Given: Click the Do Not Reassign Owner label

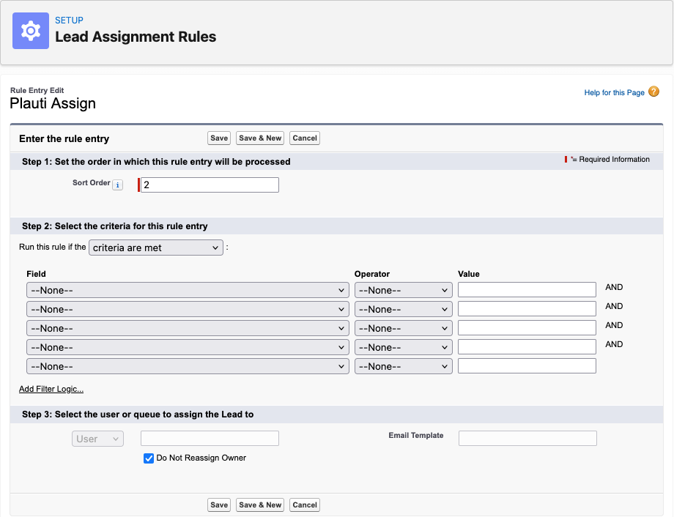Looking at the screenshot, I should (201, 458).
